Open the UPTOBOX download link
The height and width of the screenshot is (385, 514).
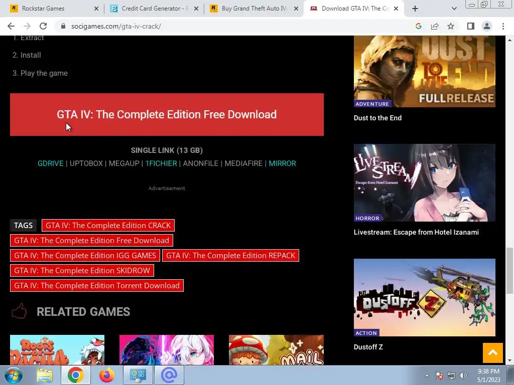click(86, 163)
